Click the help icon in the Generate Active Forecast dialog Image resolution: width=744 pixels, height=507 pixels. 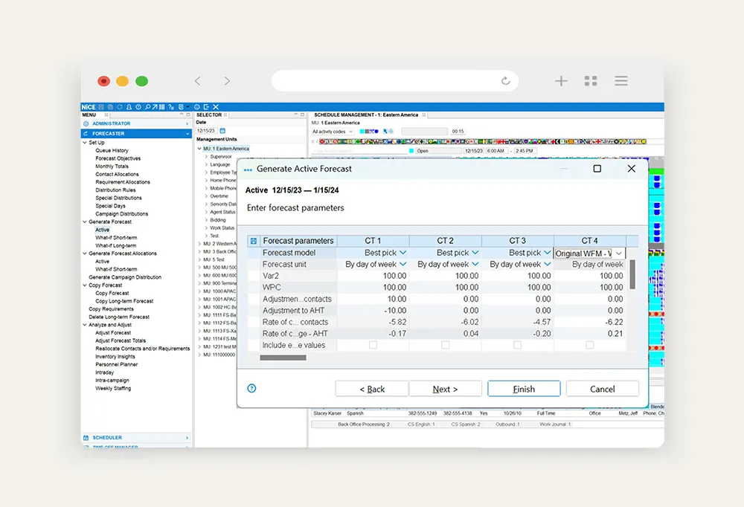pyautogui.click(x=251, y=388)
